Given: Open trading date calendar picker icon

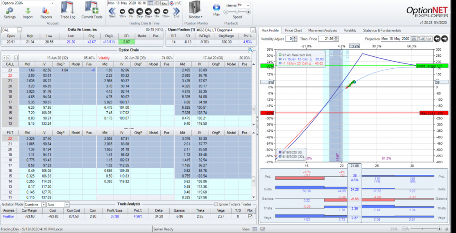Looking at the screenshot, I should [x=151, y=3].
